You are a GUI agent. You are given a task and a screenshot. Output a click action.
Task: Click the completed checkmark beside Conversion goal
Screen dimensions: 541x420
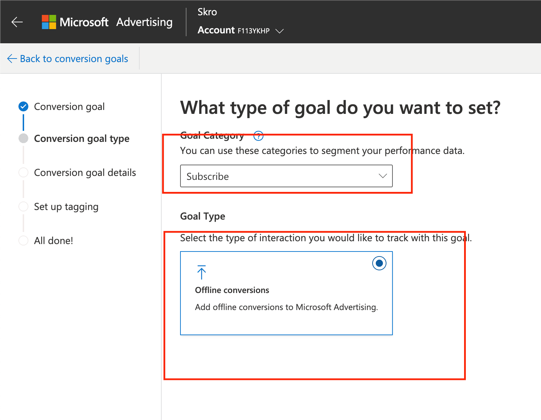coord(23,106)
